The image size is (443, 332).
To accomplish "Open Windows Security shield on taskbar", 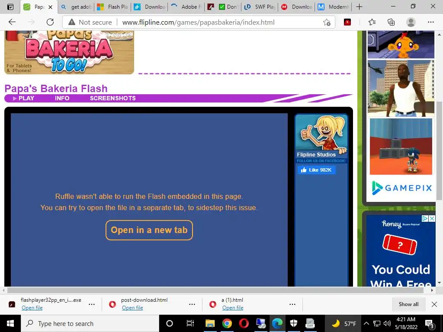I will [x=294, y=323].
